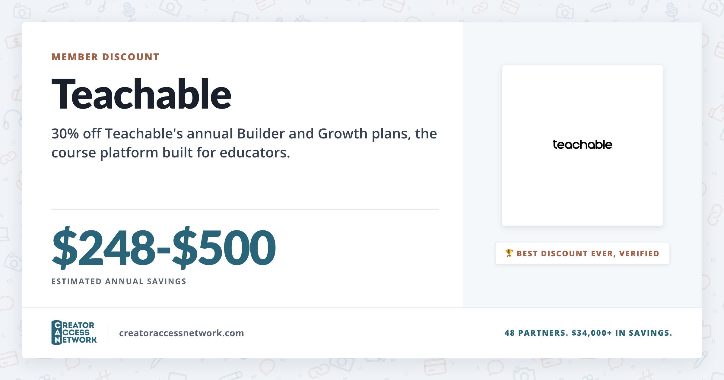This screenshot has width=724, height=380.
Task: Click the large Teachable heading
Action: click(x=141, y=94)
